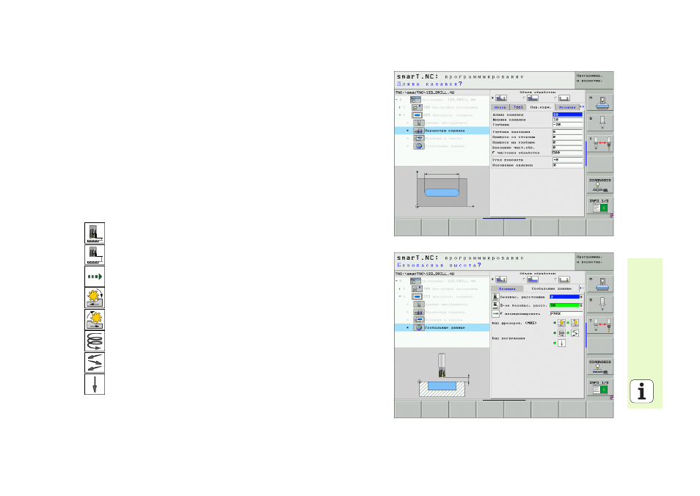
Task: Click the F positioning arrow icon in lower form
Action: click(x=495, y=313)
